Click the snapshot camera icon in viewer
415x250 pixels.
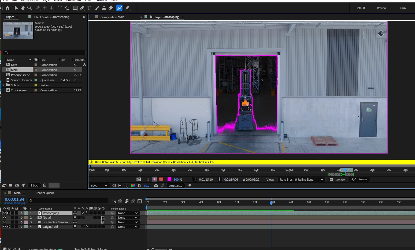coord(156,185)
